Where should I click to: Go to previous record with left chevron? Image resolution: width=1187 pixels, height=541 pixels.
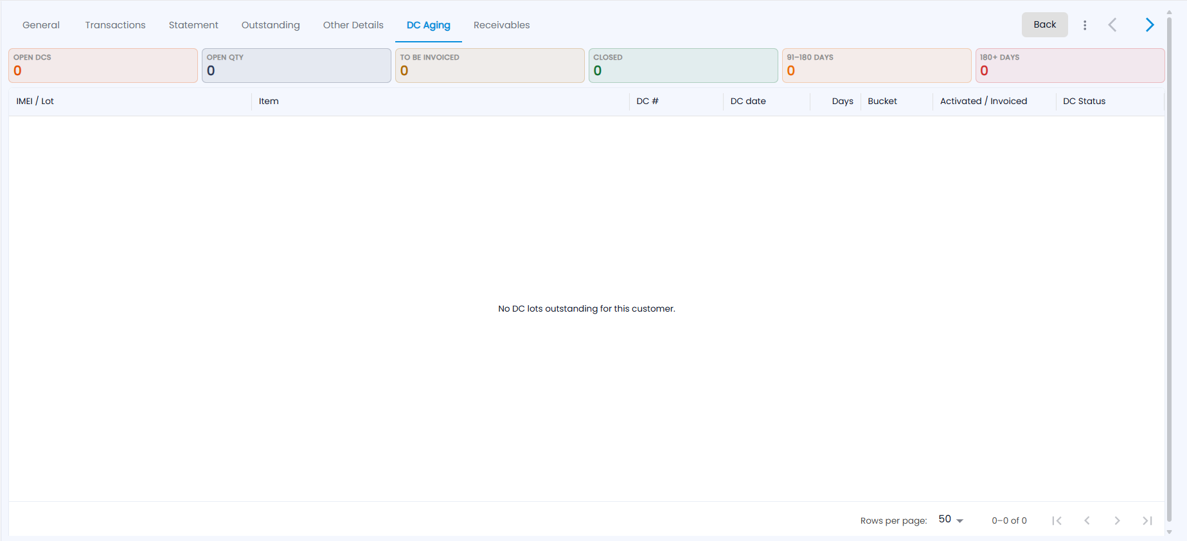tap(1112, 25)
